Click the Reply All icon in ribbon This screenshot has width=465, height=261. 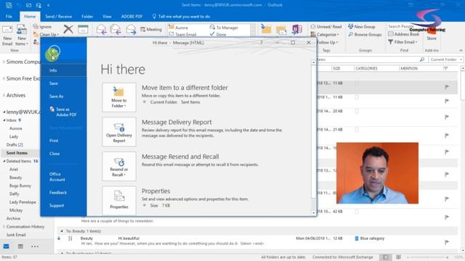116,30
